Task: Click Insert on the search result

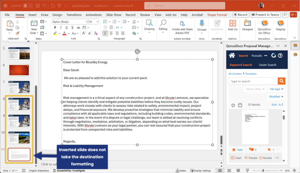Action: pos(236,158)
